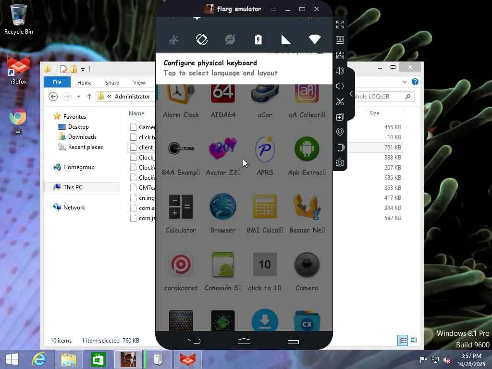
Task: Open emulator settings gear icon
Action: [x=340, y=163]
